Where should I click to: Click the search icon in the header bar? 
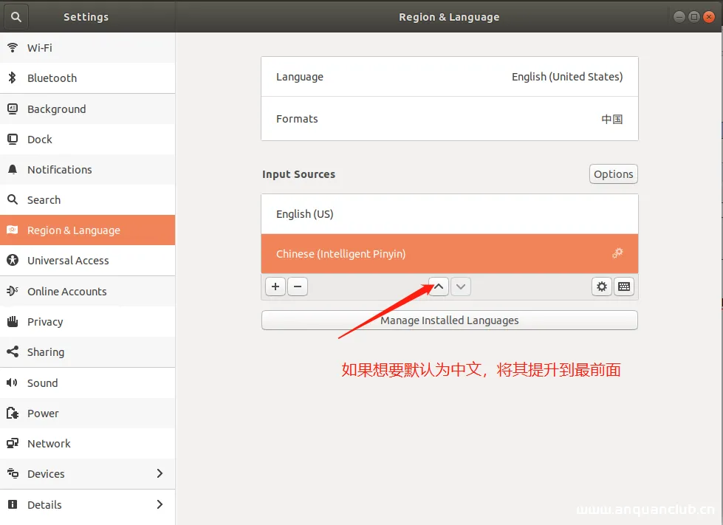click(x=16, y=16)
